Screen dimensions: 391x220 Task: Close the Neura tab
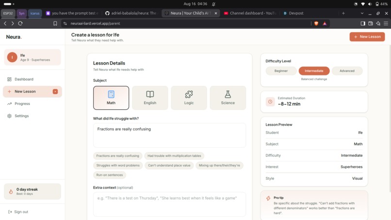pyautogui.click(x=216, y=13)
